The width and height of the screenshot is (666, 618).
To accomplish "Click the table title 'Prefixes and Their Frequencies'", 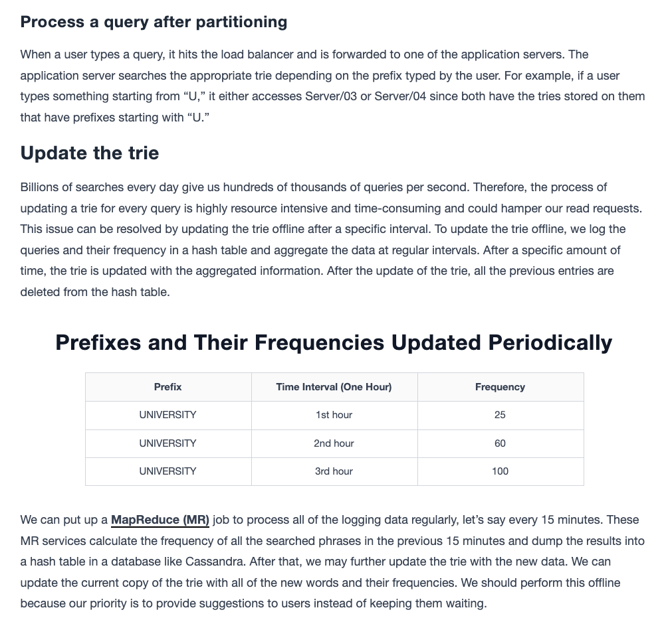I will [219, 343].
